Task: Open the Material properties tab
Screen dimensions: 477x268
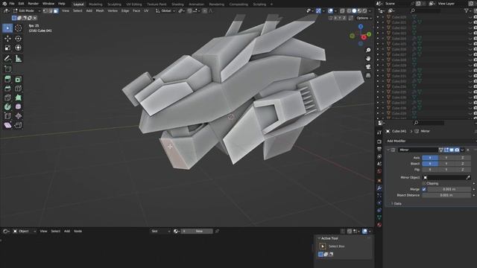Action: [379, 225]
